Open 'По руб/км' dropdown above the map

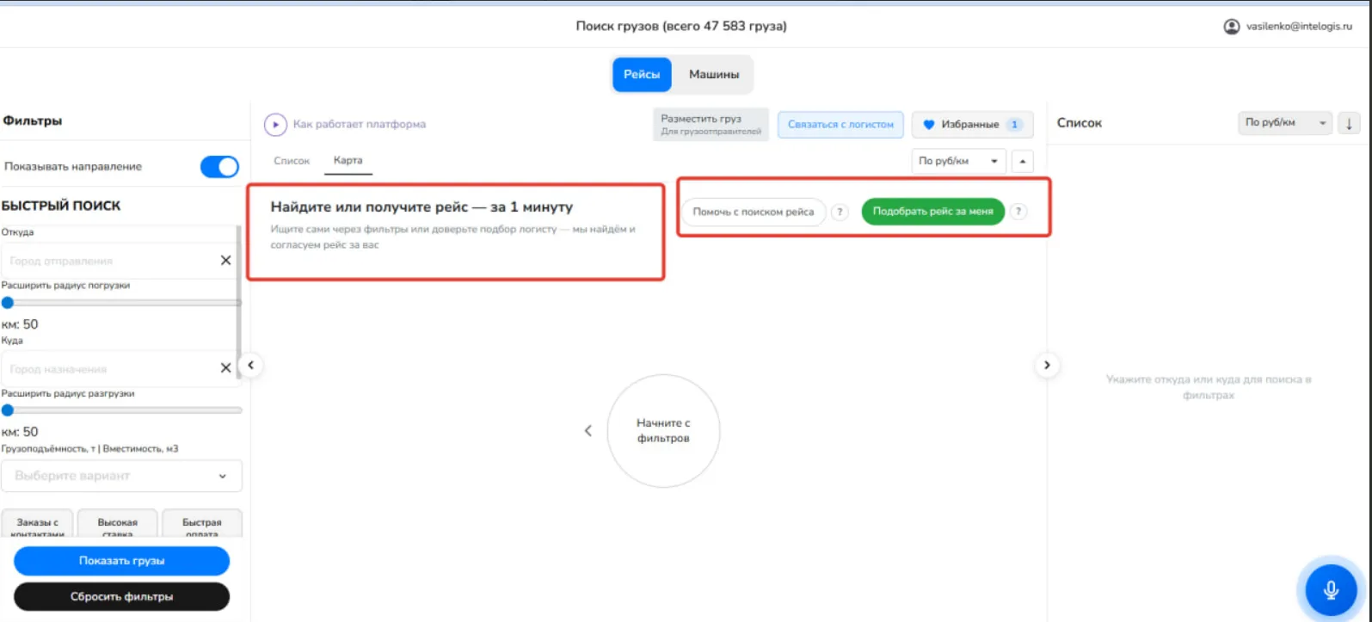pyautogui.click(x=958, y=161)
